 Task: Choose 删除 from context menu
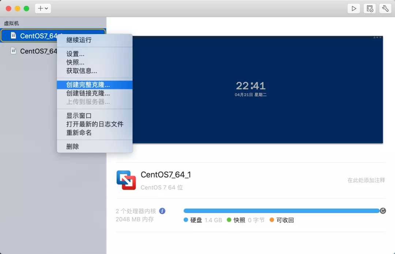(x=95, y=146)
